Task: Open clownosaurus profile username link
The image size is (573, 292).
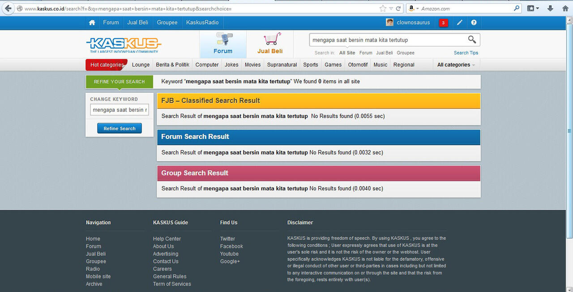Action: pos(413,22)
